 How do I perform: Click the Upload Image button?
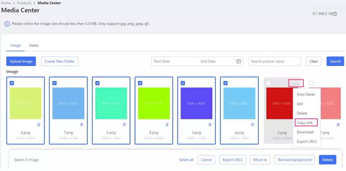coord(21,61)
